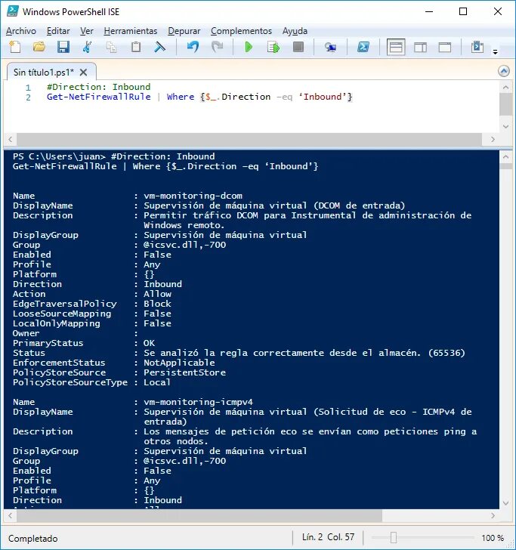Show the Commands add-on window icon

pyautogui.click(x=477, y=47)
